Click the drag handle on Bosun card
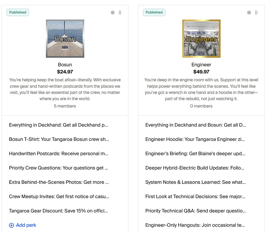Screen dimensions: 267x232 point(120,13)
